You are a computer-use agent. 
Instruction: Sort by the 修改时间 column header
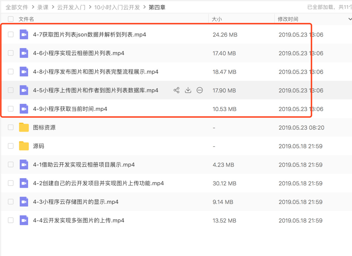pos(288,19)
